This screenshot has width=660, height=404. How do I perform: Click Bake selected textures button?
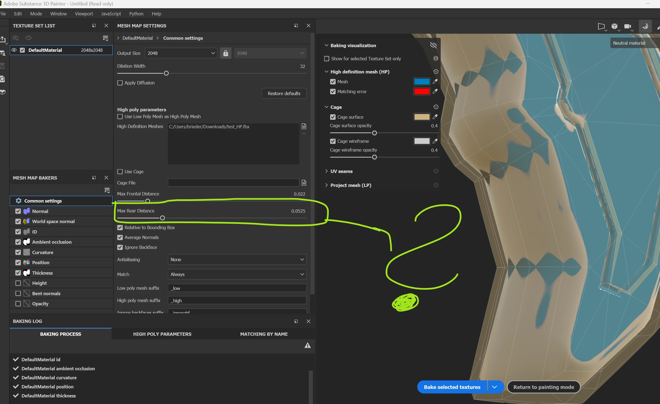tap(452, 387)
